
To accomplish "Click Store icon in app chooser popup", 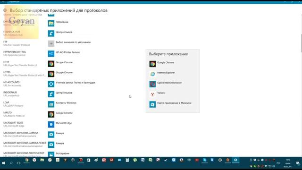I will [152, 104].
